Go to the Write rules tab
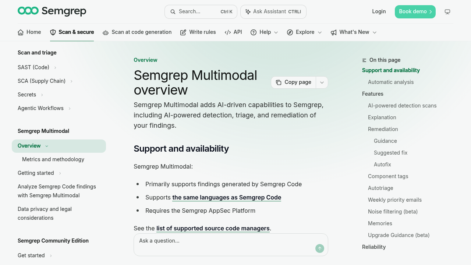This screenshot has height=265, width=471. pyautogui.click(x=198, y=32)
